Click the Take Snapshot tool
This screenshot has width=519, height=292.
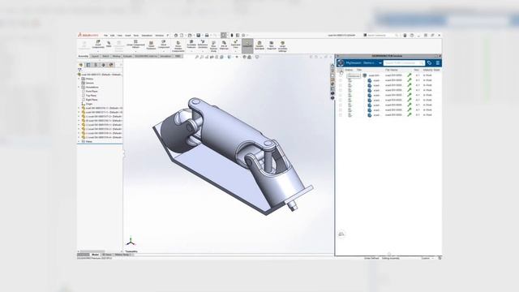click(272, 45)
